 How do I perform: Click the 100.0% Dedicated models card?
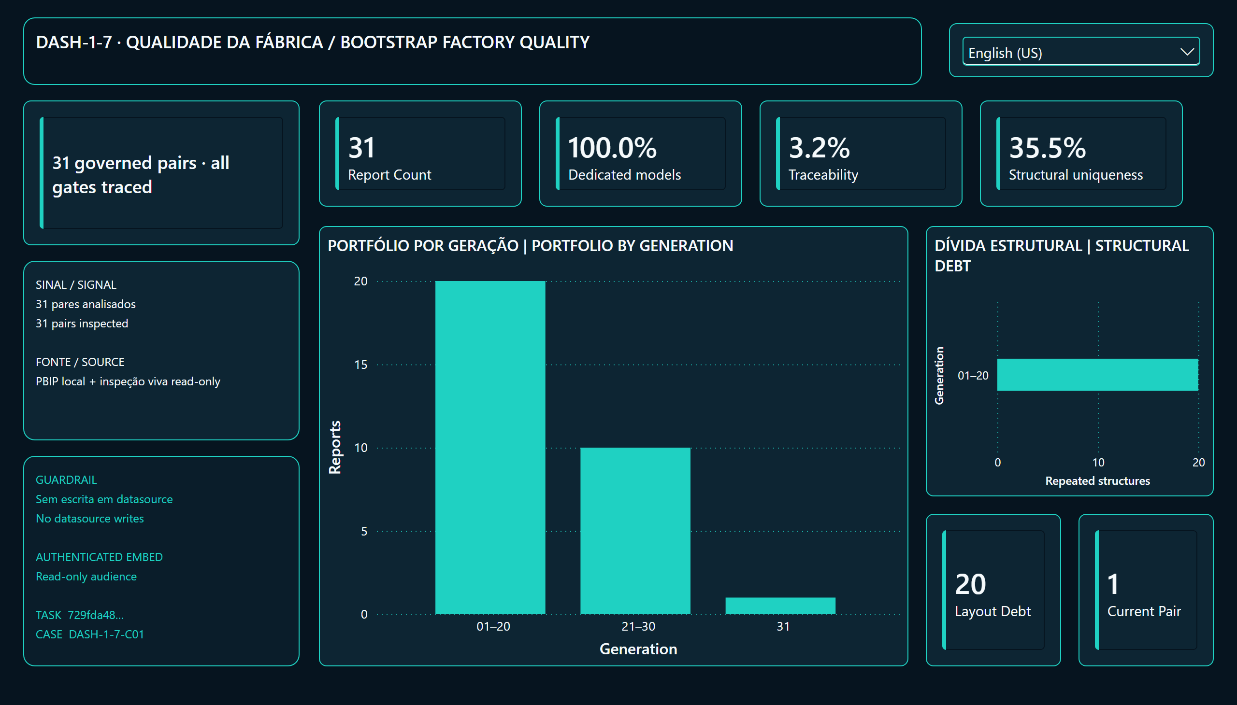tap(640, 154)
